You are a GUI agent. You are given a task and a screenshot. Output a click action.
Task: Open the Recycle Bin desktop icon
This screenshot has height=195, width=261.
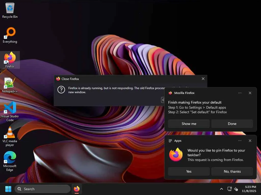(10, 10)
